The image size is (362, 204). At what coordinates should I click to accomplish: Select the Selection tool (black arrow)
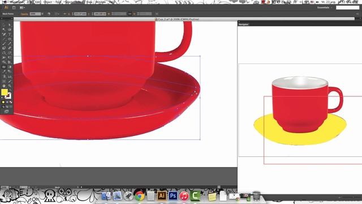coord(4,25)
